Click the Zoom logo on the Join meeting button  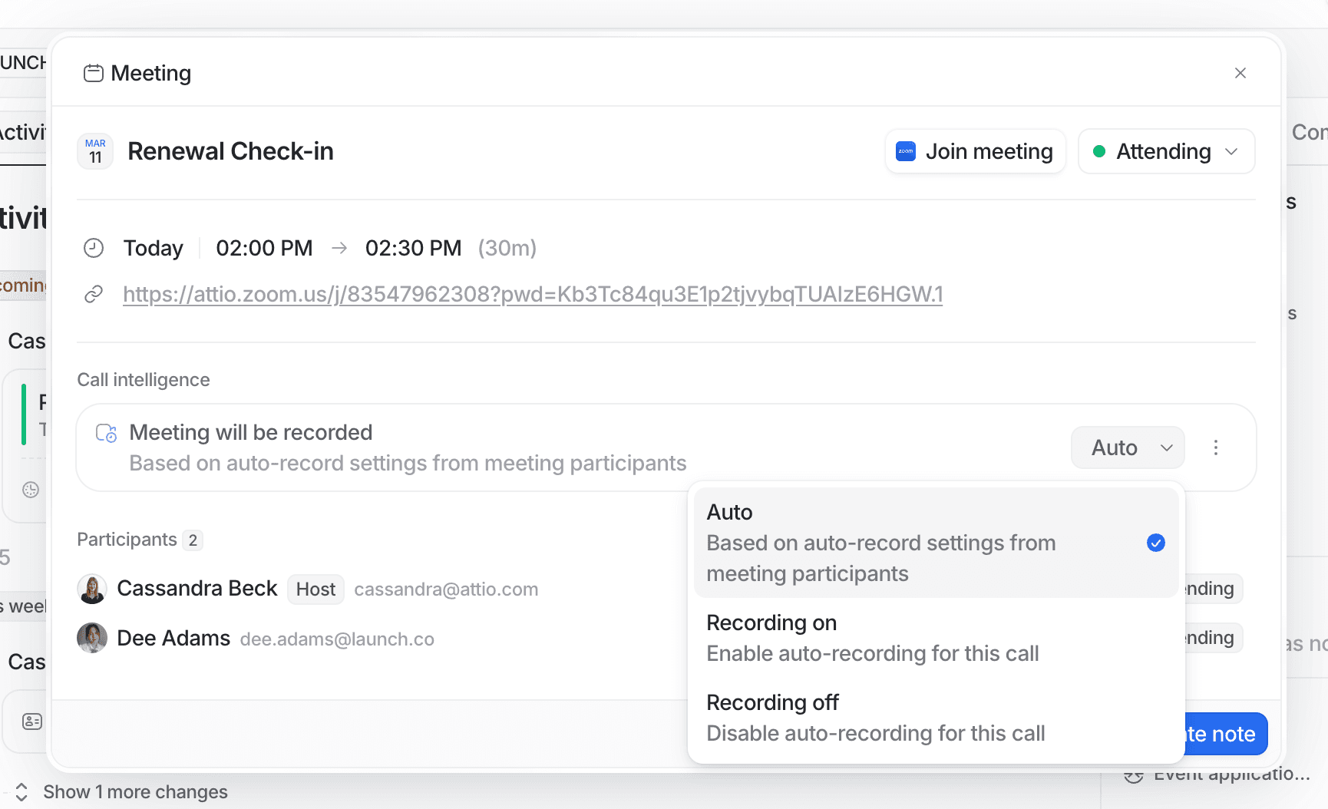click(x=906, y=151)
